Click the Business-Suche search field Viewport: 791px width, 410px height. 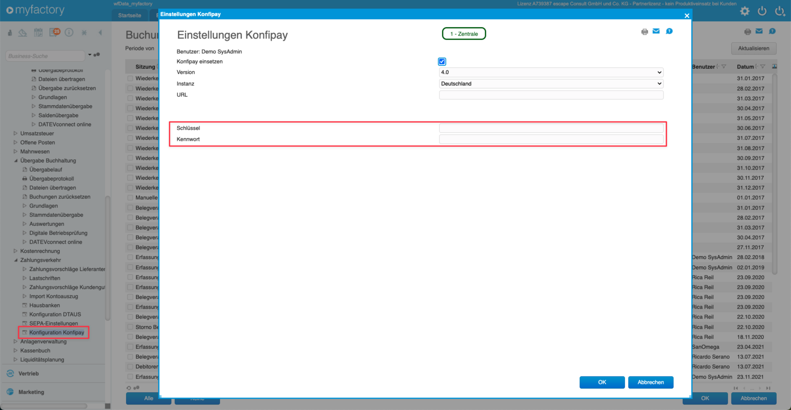pos(45,56)
